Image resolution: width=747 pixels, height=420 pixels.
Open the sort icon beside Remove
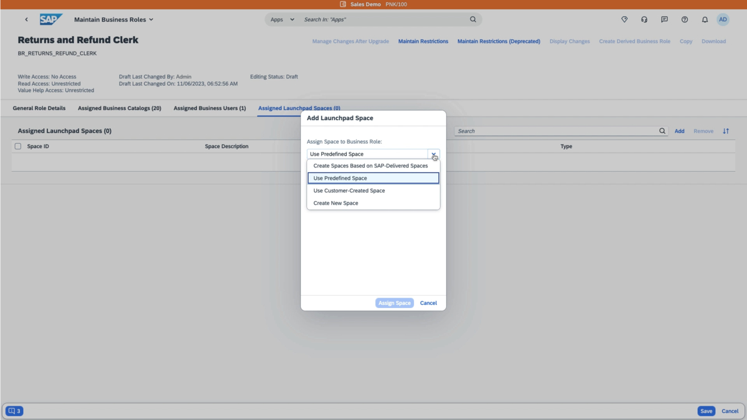click(725, 131)
